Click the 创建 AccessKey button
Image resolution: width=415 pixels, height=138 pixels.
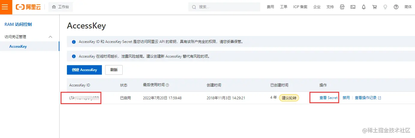pyautogui.click(x=84, y=70)
